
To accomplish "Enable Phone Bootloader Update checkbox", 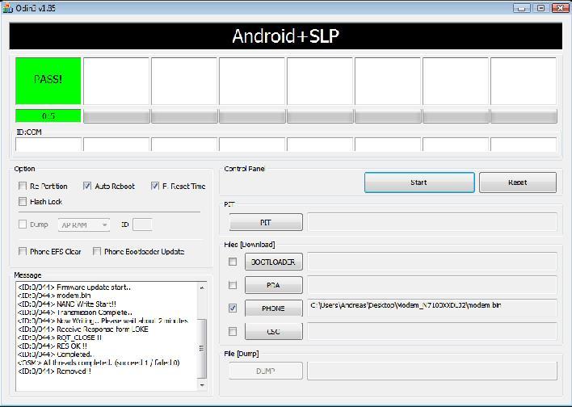I will [x=97, y=251].
